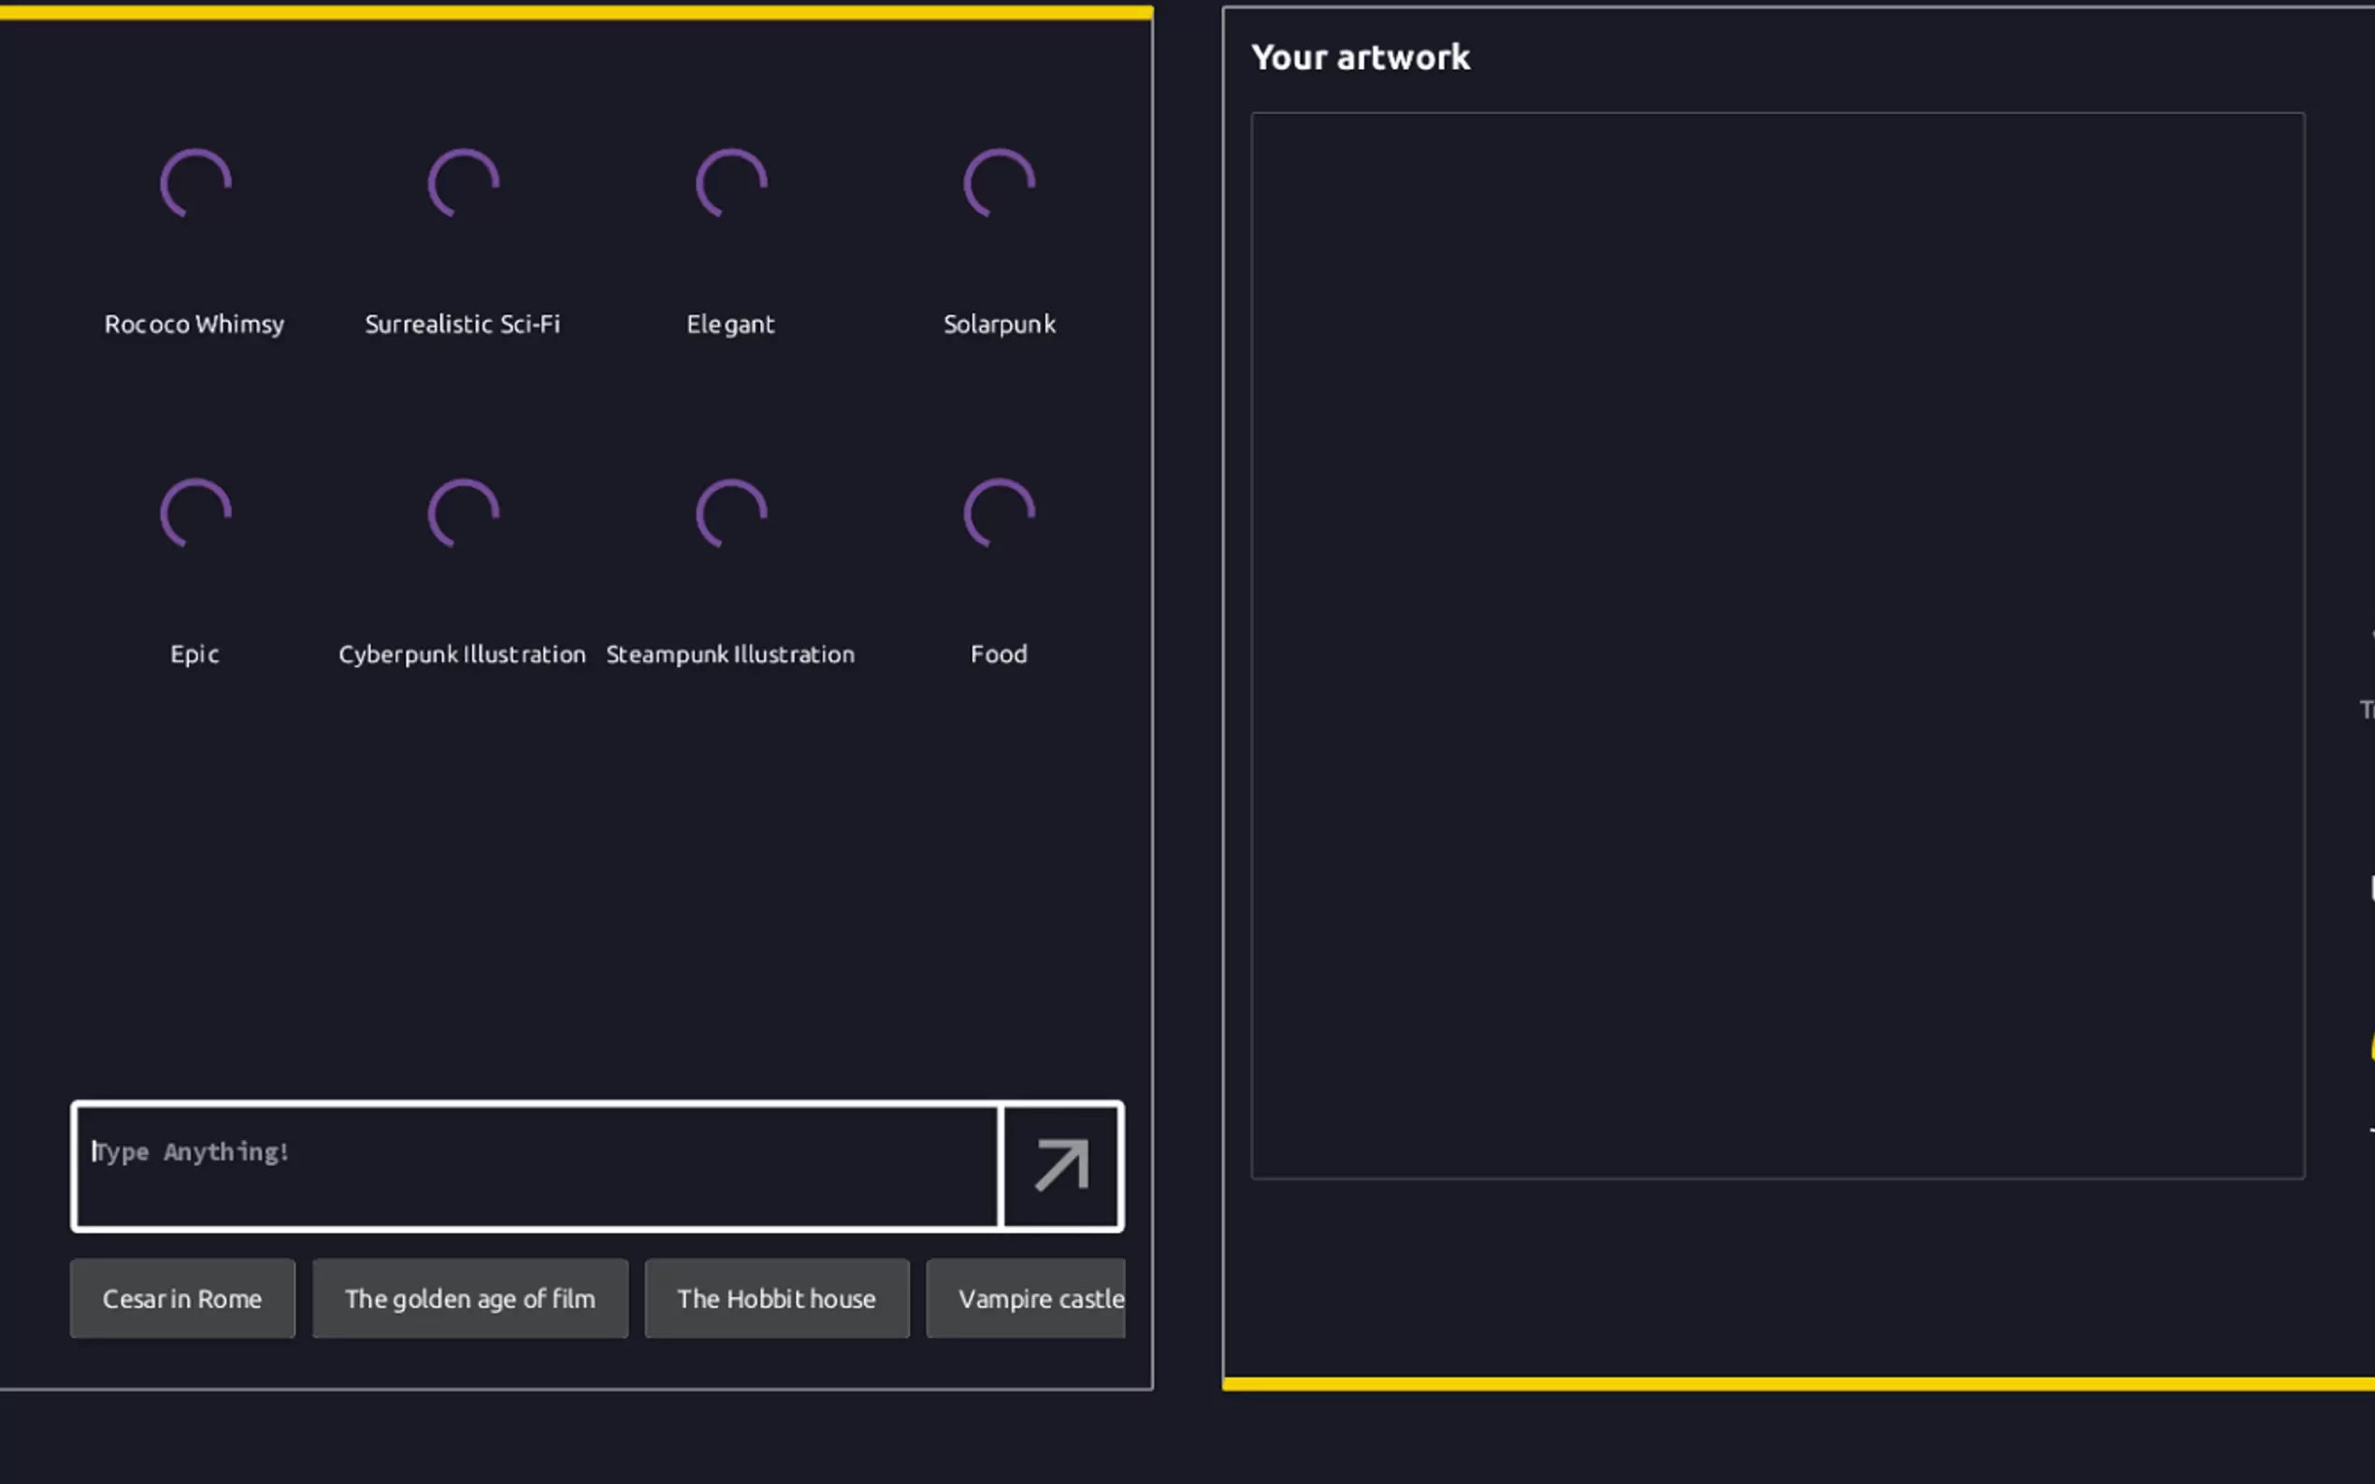Select Cyberpunk Illustration style
The width and height of the screenshot is (2375, 1484).
(x=464, y=513)
